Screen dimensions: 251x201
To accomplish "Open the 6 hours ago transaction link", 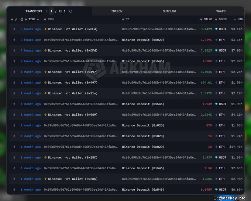I will pyautogui.click(x=31, y=29).
